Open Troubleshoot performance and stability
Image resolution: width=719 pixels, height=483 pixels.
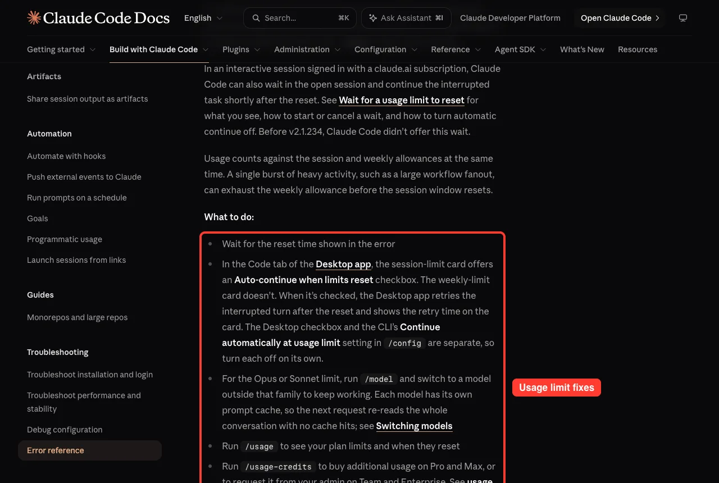click(x=84, y=402)
